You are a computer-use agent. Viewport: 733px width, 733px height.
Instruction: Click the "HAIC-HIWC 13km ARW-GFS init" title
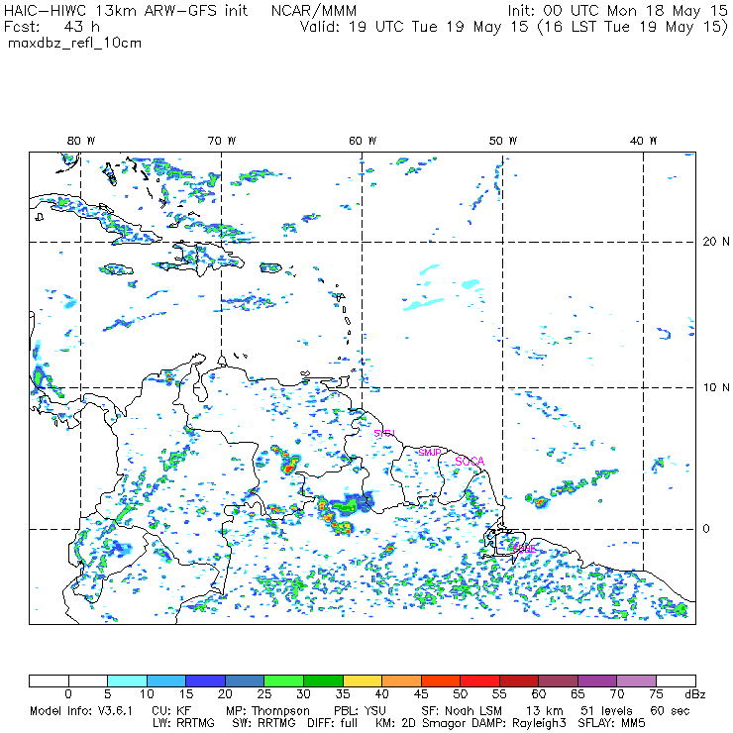(126, 11)
